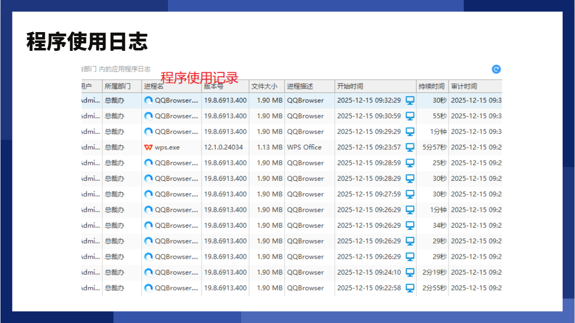Click monitor icon in 09:28:59 row
This screenshot has width=575, height=323.
pyautogui.click(x=410, y=163)
